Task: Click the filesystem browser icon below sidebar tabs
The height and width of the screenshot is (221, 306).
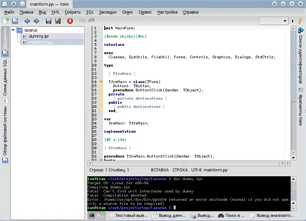Action: [5, 160]
